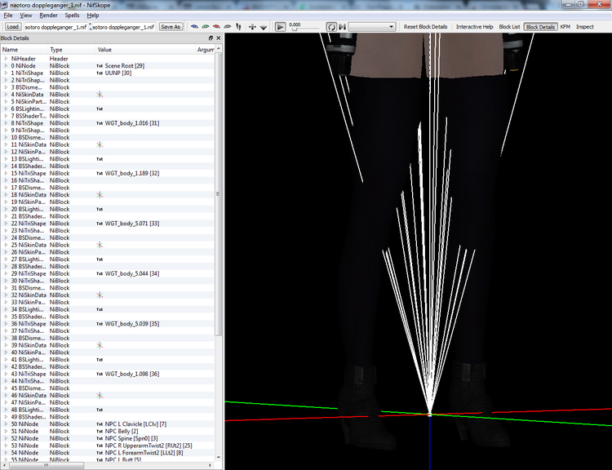Click the downward arrow toolbar icon

point(264,27)
